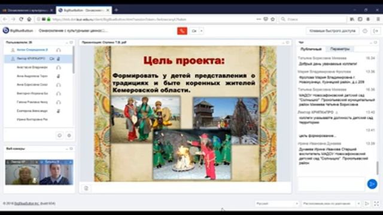Viewport: 383px width, 215px height.
Task: Select the Public chat tab
Action: tap(311, 49)
